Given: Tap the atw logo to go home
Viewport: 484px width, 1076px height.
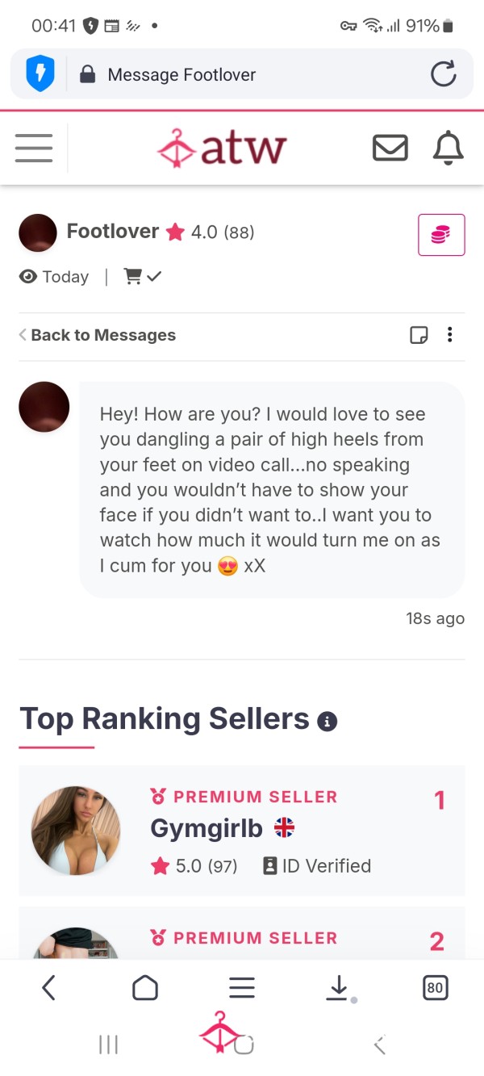Looking at the screenshot, I should pyautogui.click(x=222, y=149).
